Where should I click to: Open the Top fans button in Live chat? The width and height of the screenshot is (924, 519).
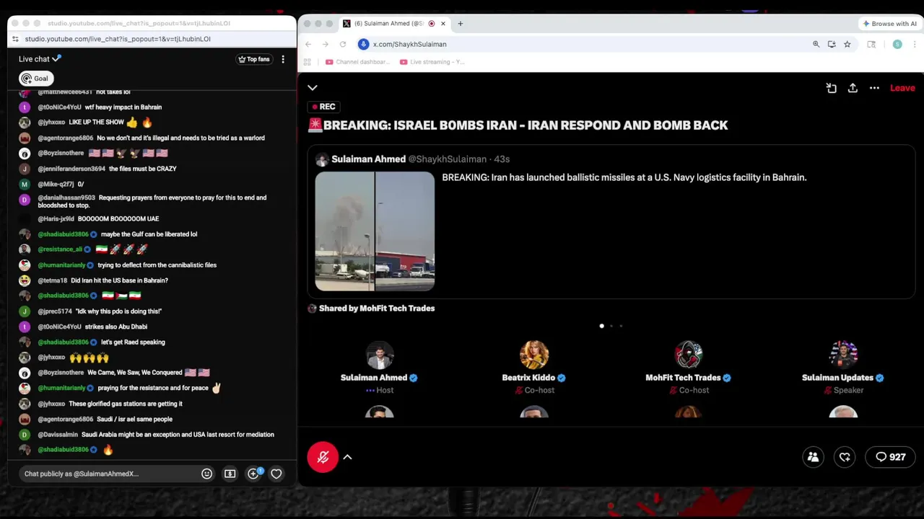(253, 59)
